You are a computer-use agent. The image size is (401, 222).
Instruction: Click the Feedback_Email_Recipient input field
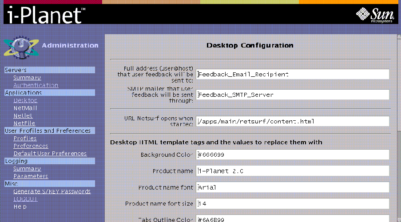[x=293, y=74]
